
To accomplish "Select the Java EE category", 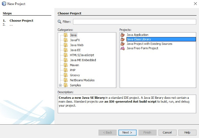I will [75, 50].
